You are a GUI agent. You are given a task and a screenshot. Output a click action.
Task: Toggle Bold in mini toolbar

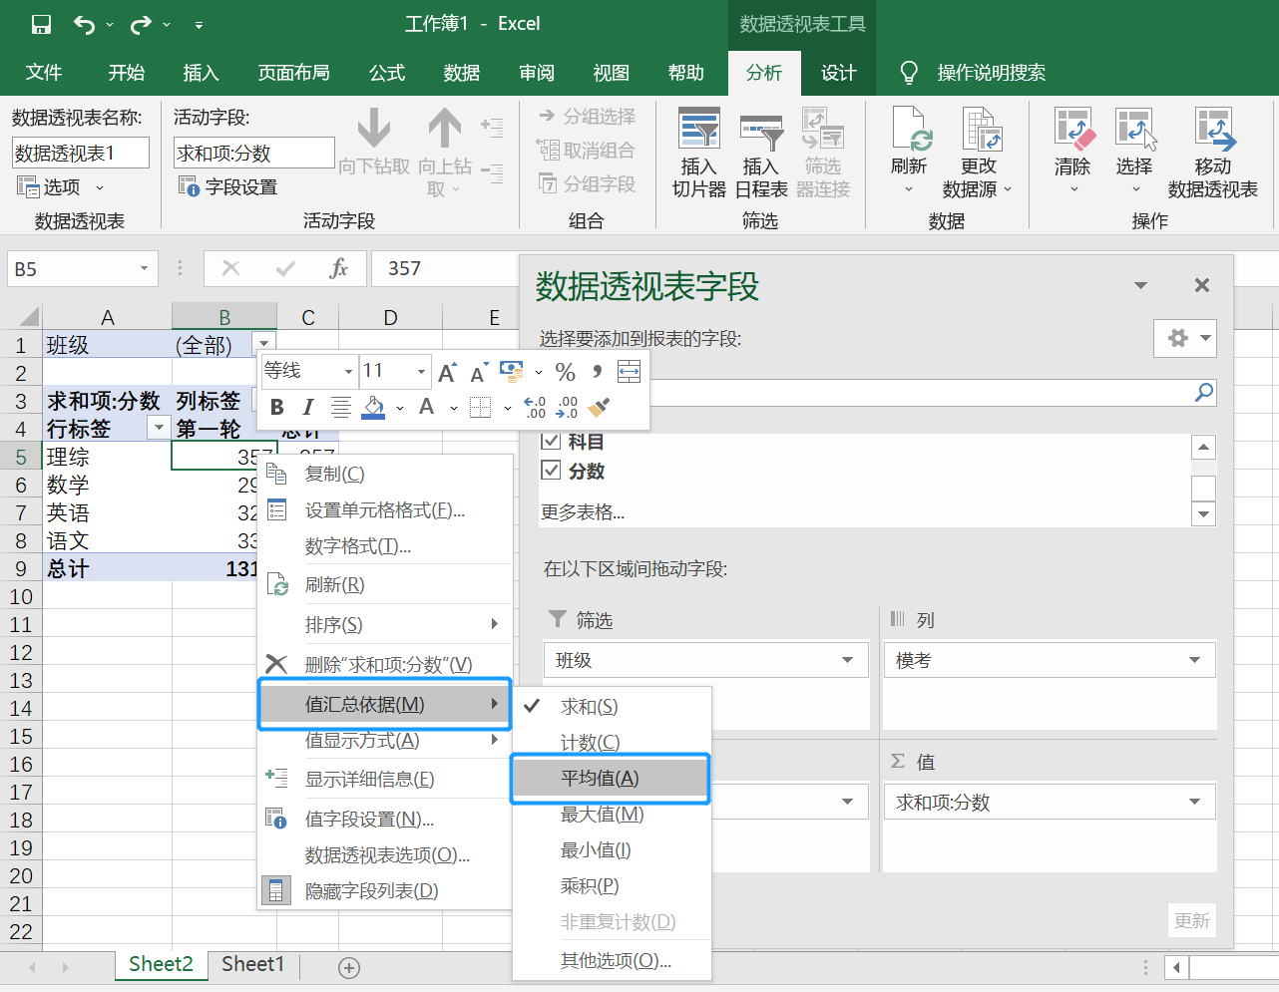(277, 407)
